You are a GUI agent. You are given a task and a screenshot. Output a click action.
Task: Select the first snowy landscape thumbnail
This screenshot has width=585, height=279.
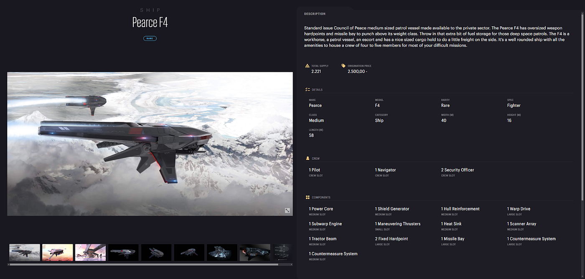(x=25, y=252)
